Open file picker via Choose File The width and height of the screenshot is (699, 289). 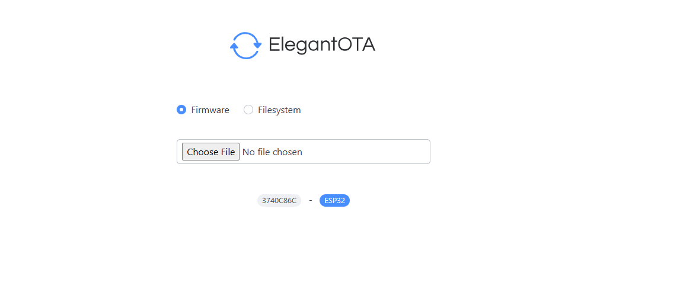click(210, 152)
